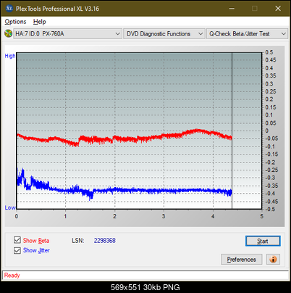The height and width of the screenshot is (293, 291).
Task: Click the red Beta curve on the graph
Action: [x=125, y=139]
